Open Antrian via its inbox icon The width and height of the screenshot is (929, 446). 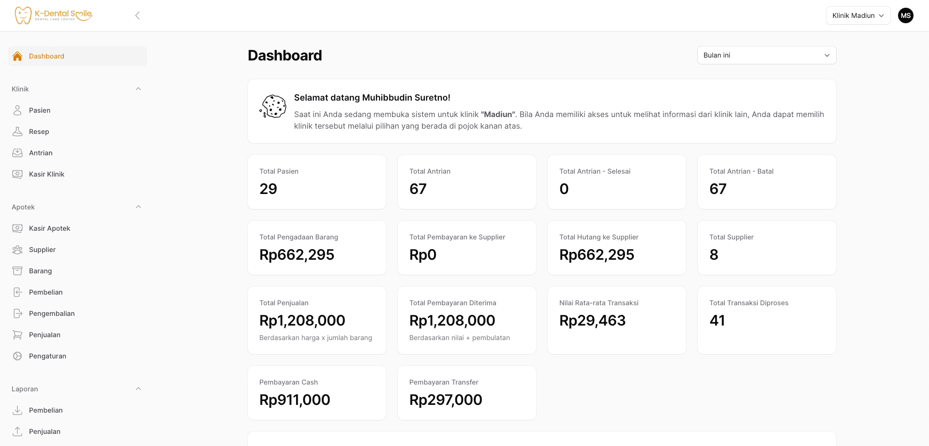point(17,153)
